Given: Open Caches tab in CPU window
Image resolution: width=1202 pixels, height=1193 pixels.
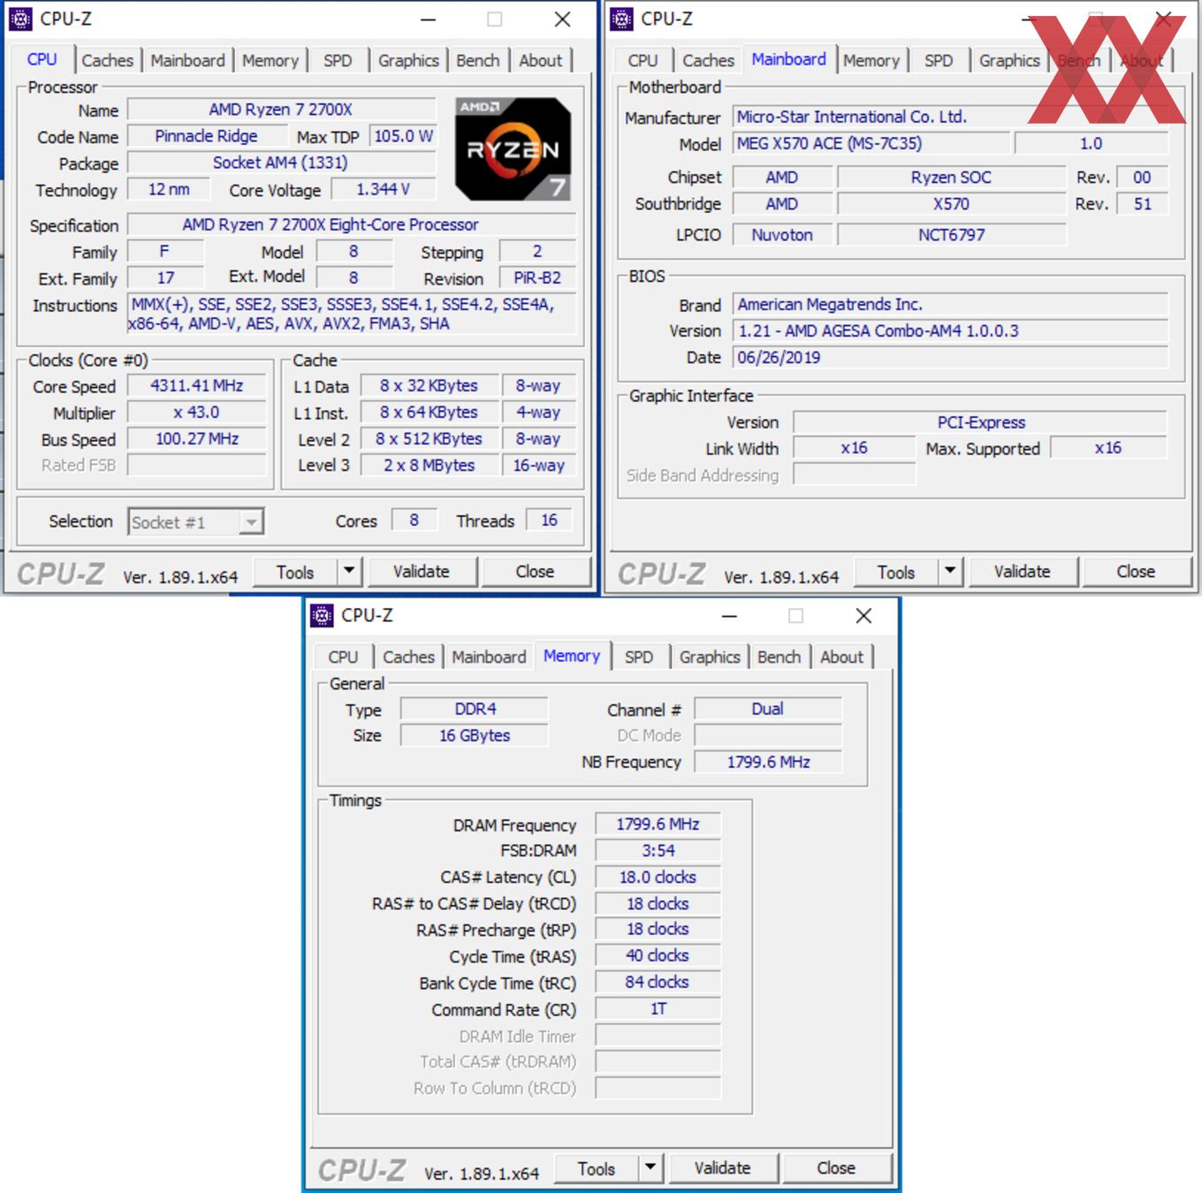Looking at the screenshot, I should click(107, 60).
